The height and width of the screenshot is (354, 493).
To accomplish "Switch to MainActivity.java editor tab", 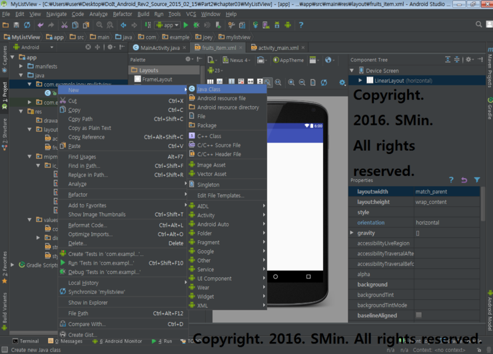I will tap(160, 48).
